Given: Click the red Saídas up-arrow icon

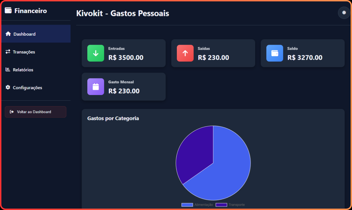Looking at the screenshot, I should pyautogui.click(x=185, y=53).
